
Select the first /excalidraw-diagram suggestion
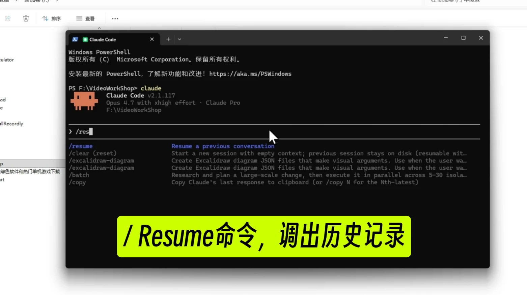click(101, 161)
